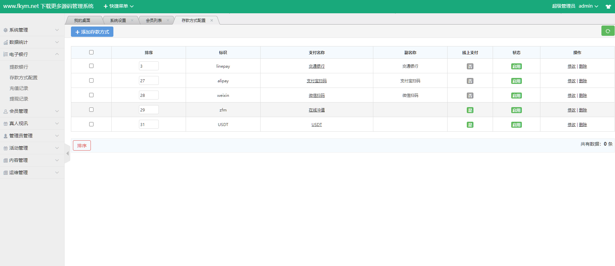Image resolution: width=615 pixels, height=266 pixels.
Task: Click the skin theme shirt icon
Action: tap(608, 6)
